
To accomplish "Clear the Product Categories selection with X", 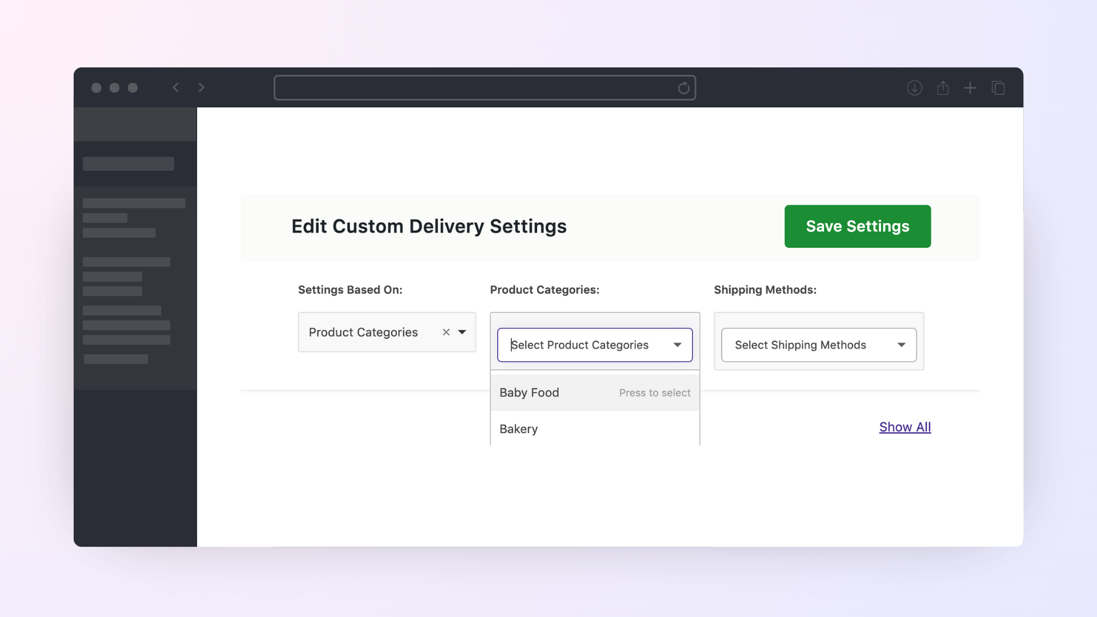I will coord(446,332).
